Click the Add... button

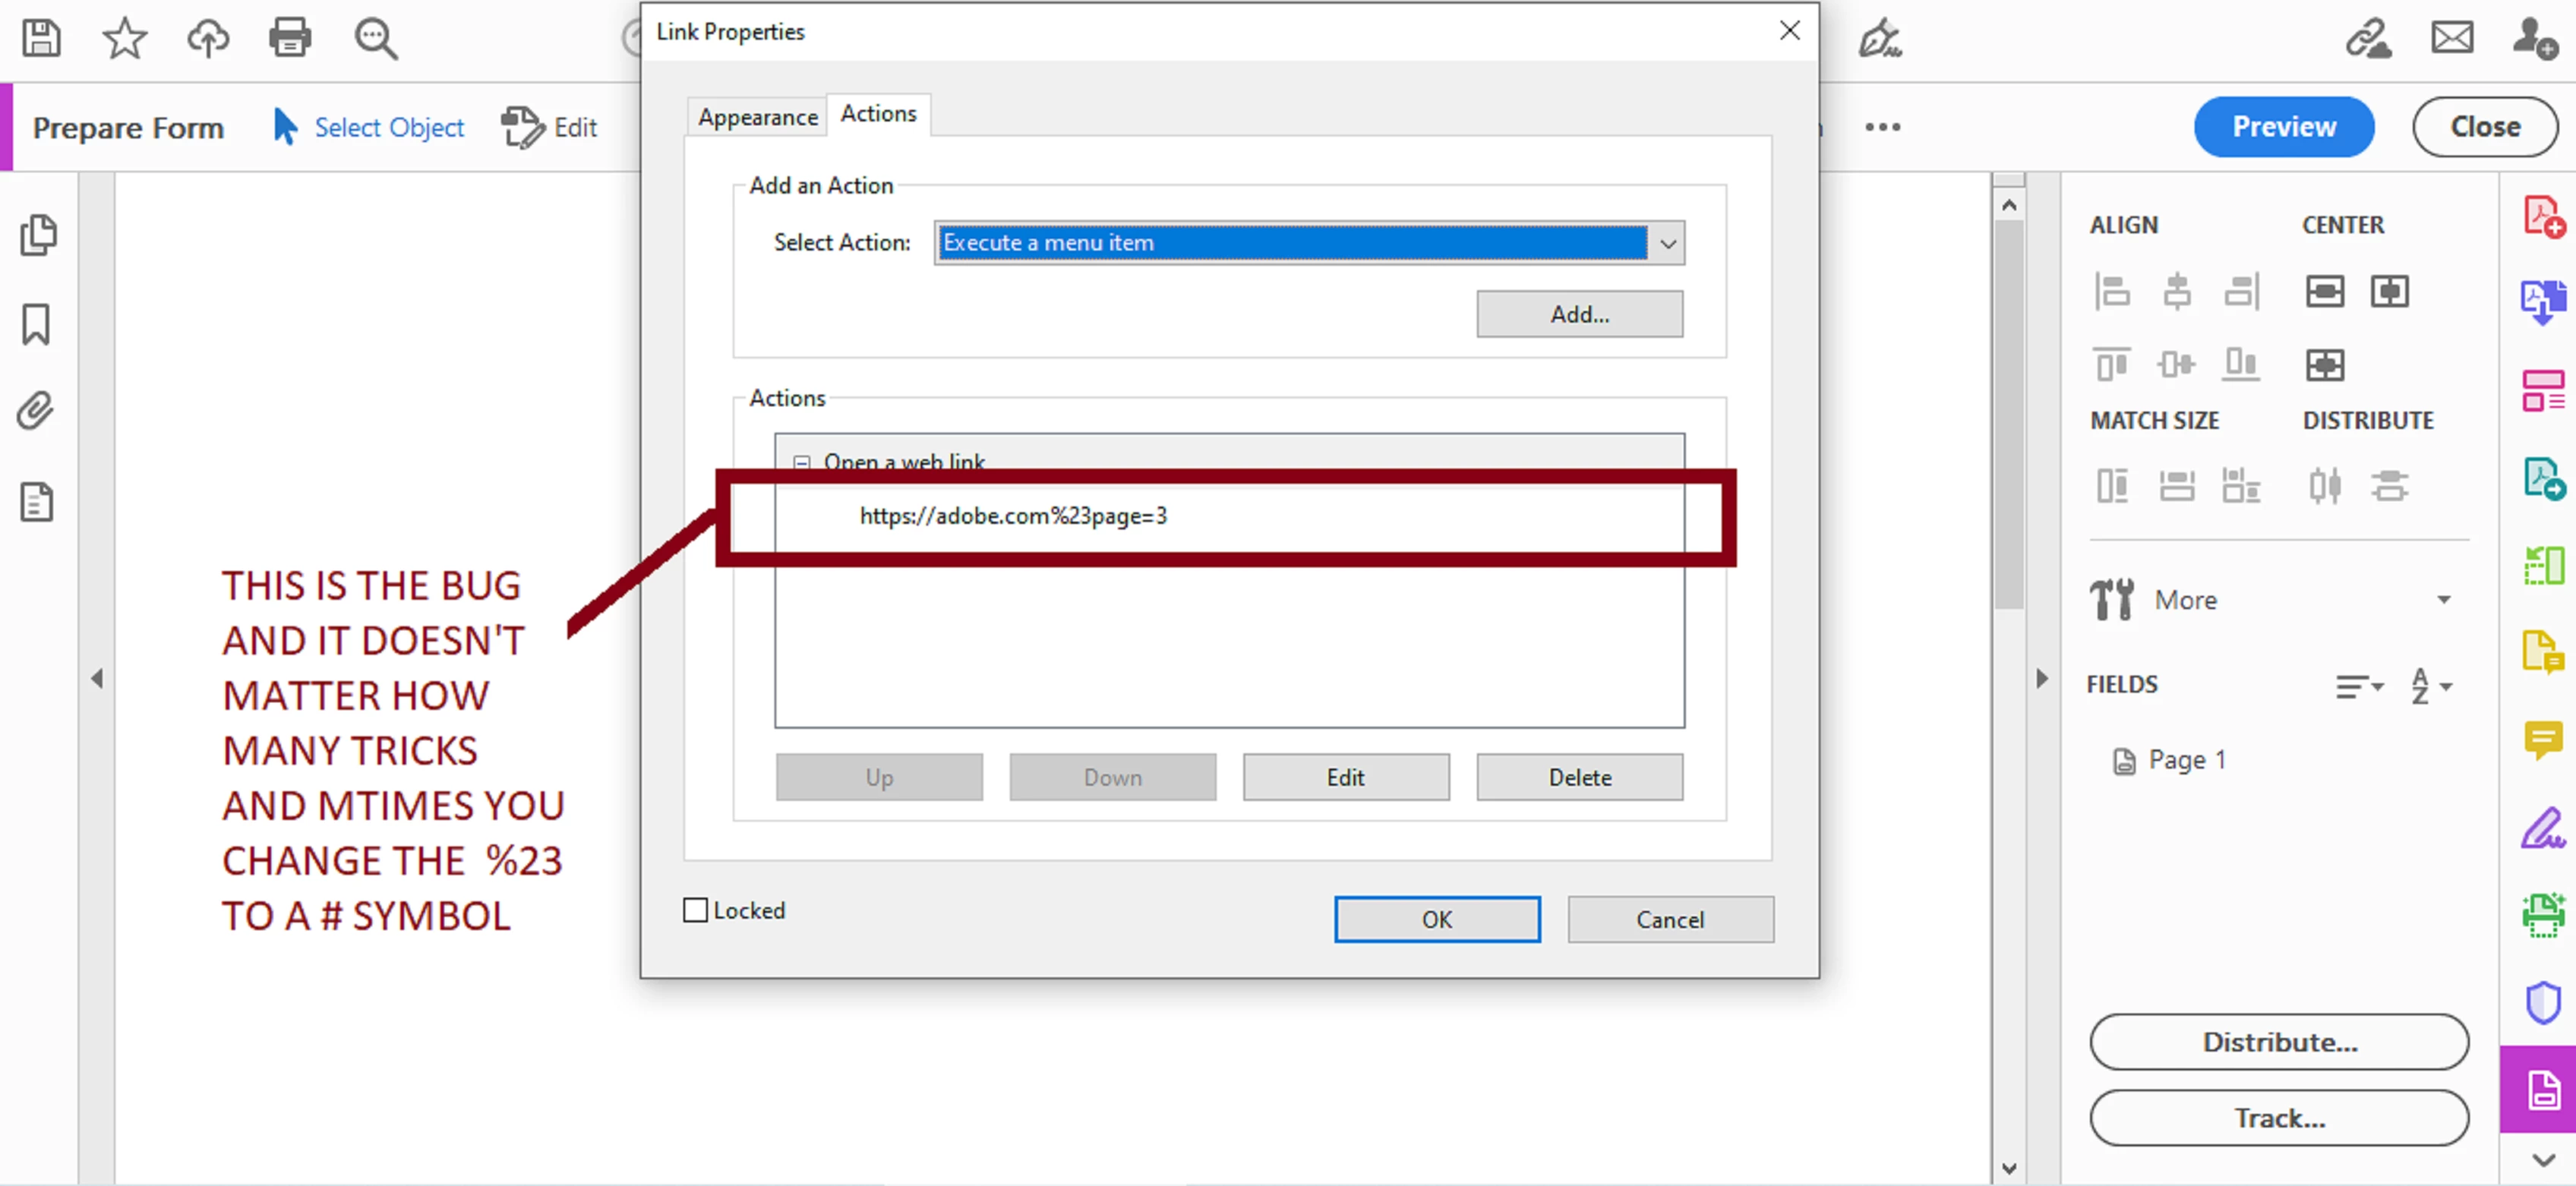[1578, 314]
